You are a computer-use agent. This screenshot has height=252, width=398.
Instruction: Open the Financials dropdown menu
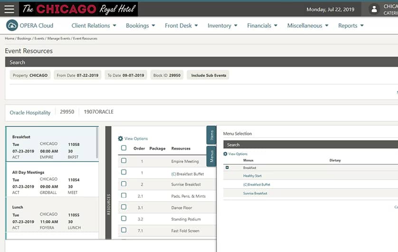click(x=262, y=26)
